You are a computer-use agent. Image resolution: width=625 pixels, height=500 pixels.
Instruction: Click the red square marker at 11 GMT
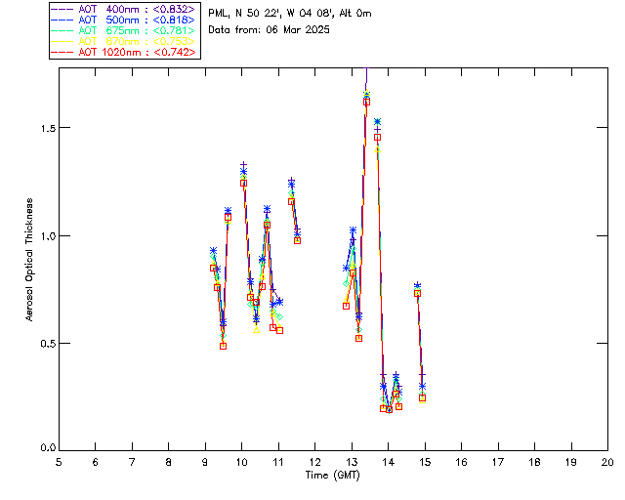pos(279,330)
